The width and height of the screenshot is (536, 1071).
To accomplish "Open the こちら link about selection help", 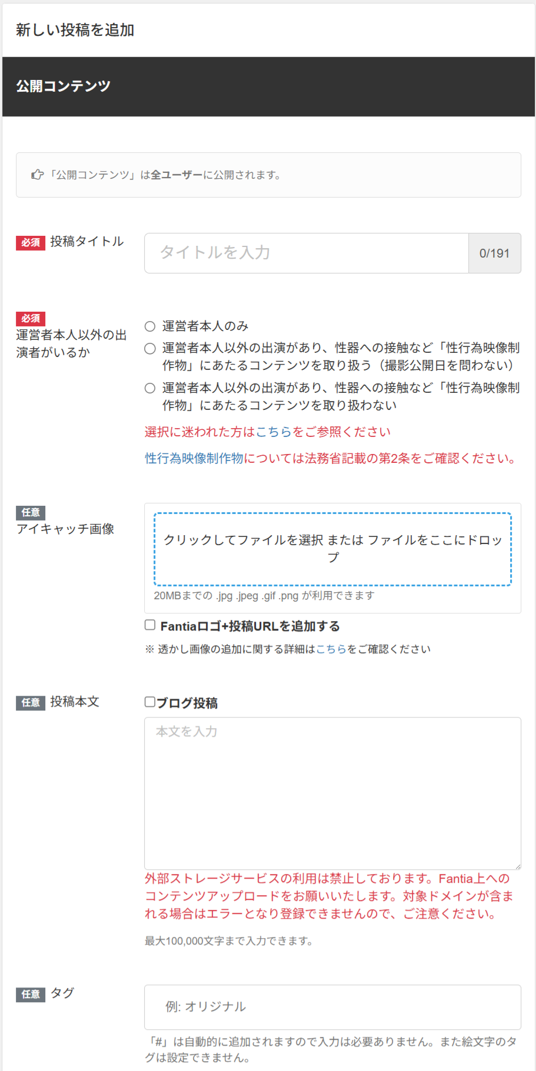I will [x=274, y=432].
